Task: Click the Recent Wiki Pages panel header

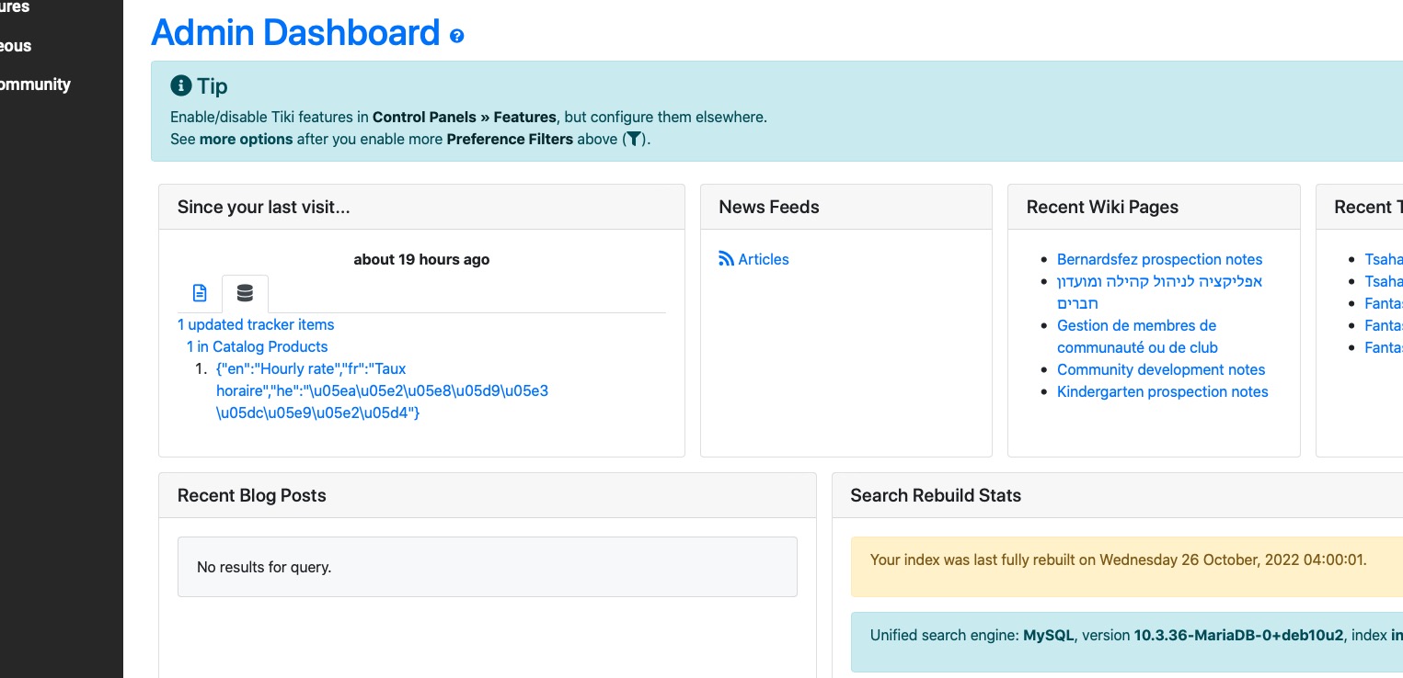Action: [1154, 207]
